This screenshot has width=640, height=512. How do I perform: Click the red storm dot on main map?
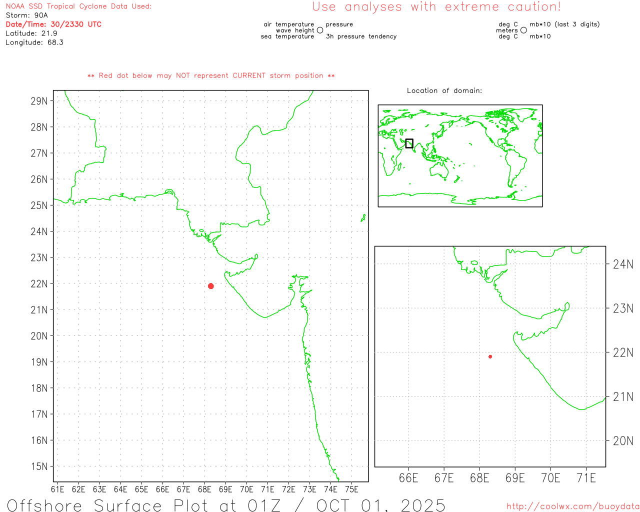click(x=211, y=286)
